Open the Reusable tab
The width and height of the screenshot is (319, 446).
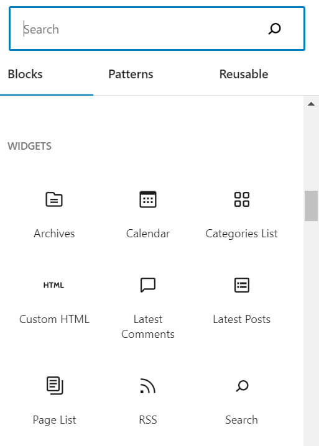[244, 75]
